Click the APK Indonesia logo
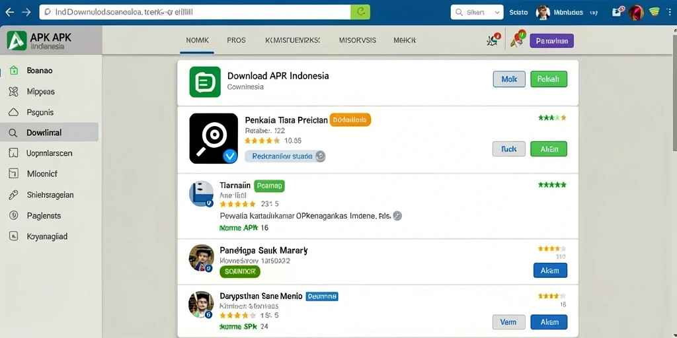 pos(17,40)
